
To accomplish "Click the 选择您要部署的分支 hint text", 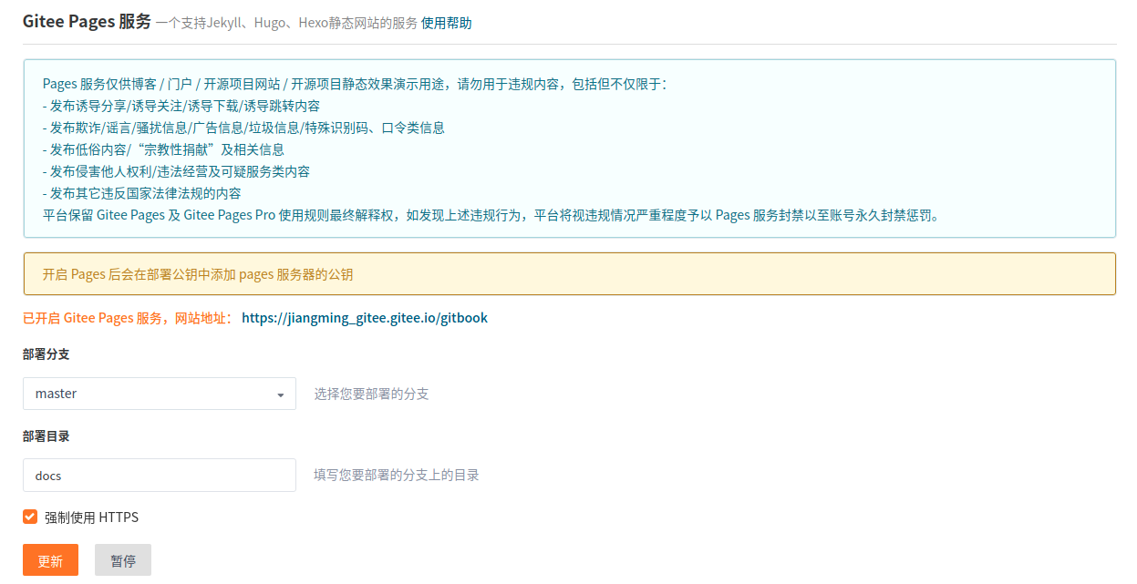I will click(x=371, y=394).
